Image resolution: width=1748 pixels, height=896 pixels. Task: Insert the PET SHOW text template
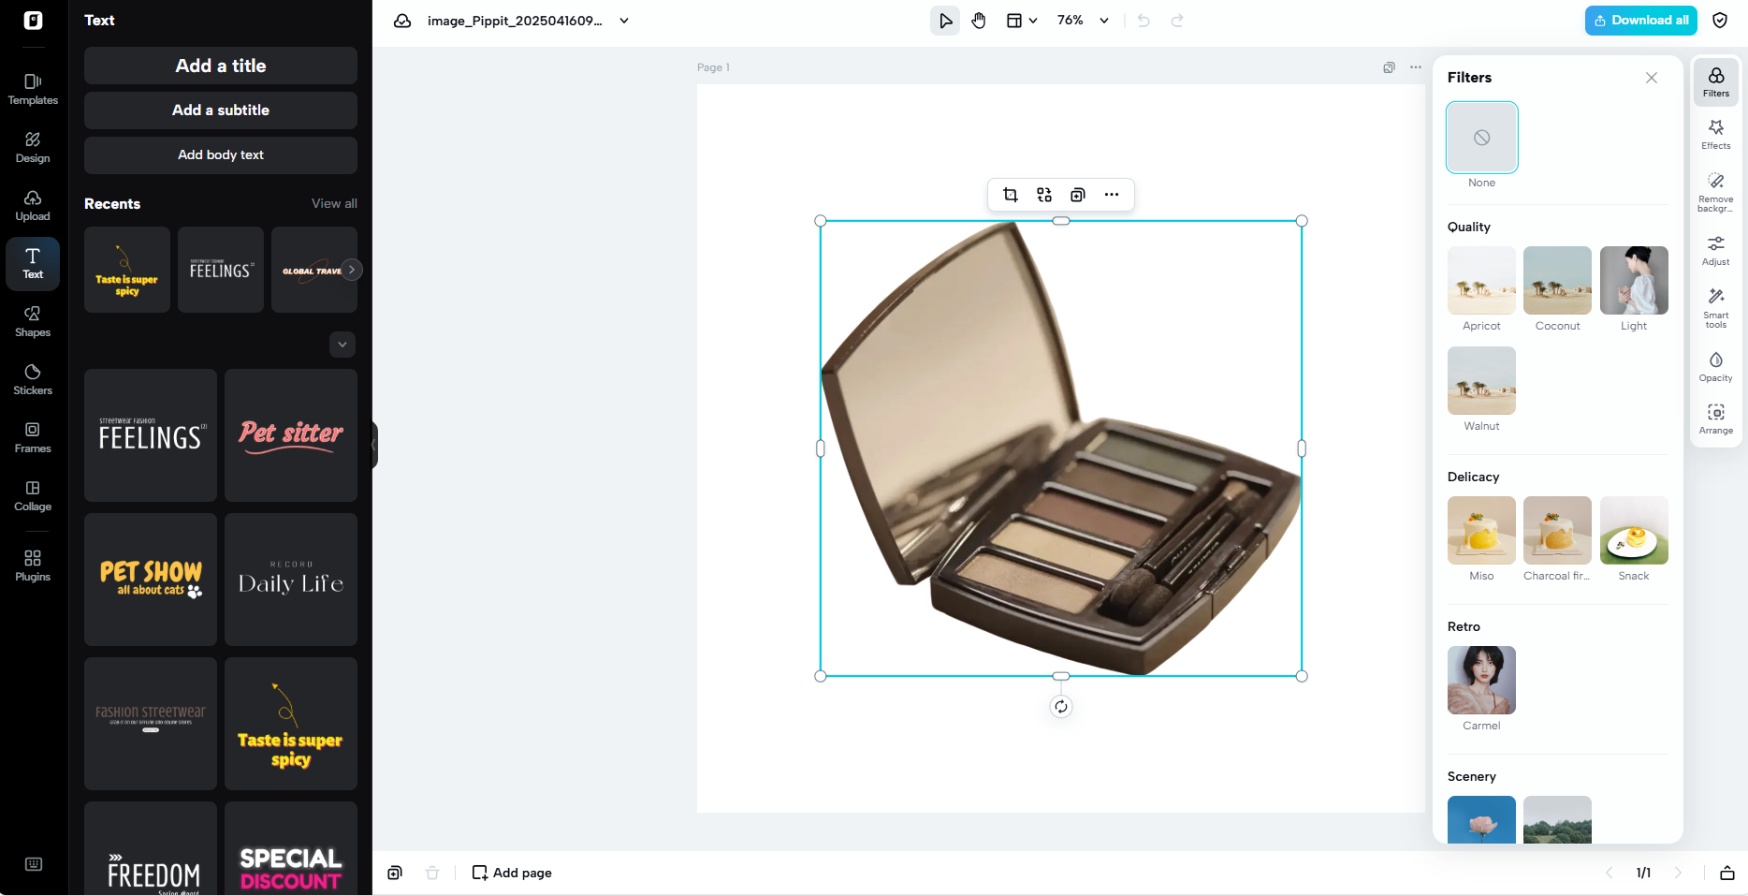[151, 580]
